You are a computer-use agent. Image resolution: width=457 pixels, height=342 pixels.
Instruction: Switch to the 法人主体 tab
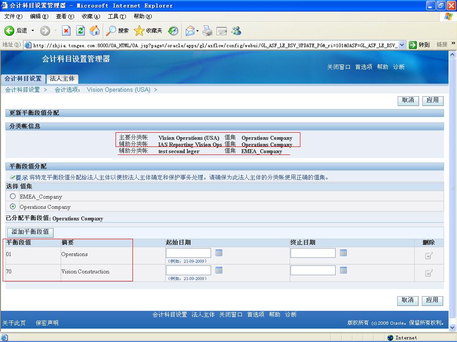coord(62,78)
